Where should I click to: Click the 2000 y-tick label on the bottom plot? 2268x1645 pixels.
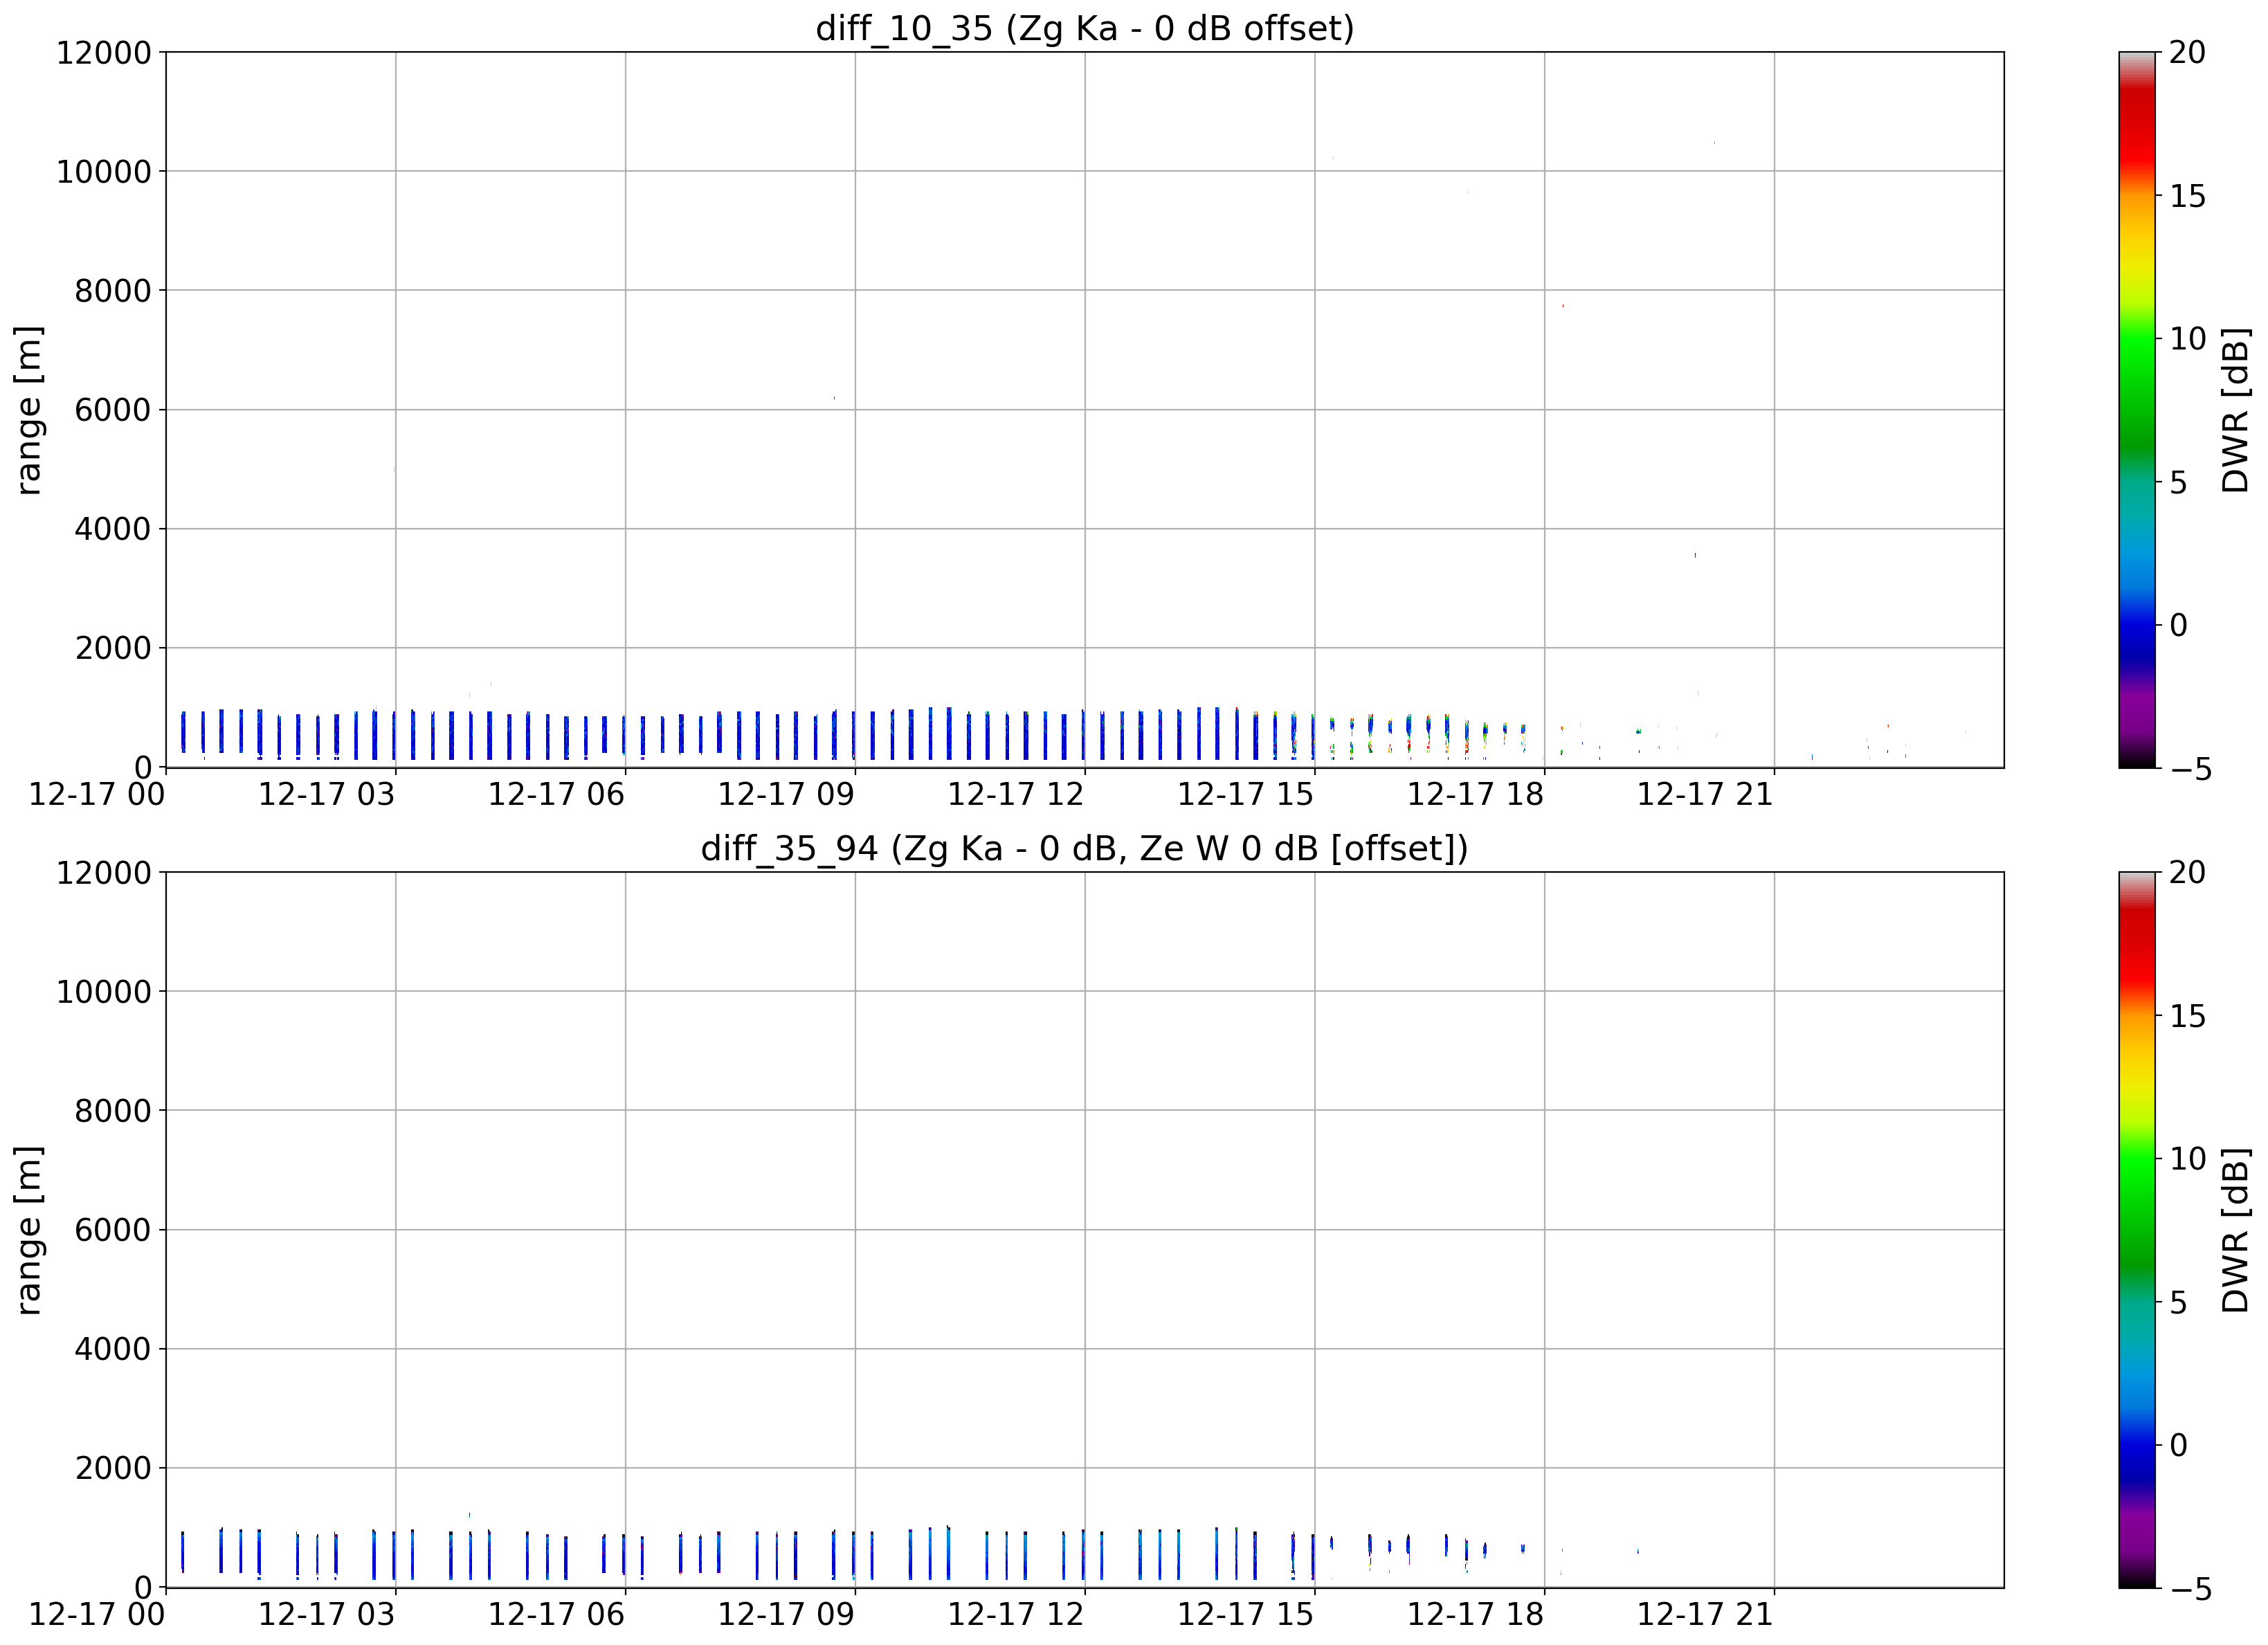pos(113,1468)
